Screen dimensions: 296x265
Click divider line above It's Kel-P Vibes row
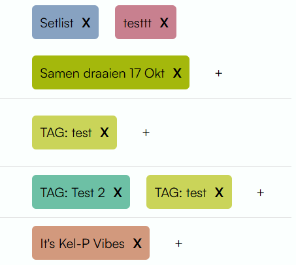(x=146, y=217)
